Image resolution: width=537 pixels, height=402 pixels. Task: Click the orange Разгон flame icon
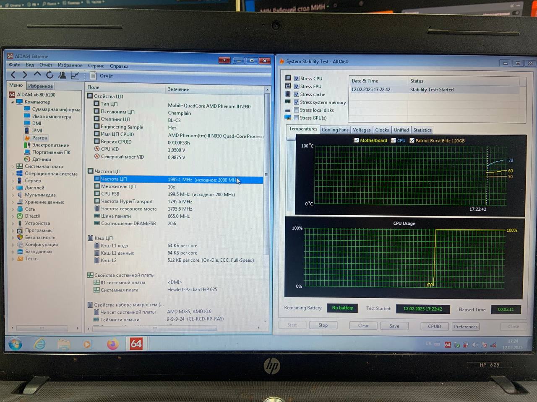(27, 138)
